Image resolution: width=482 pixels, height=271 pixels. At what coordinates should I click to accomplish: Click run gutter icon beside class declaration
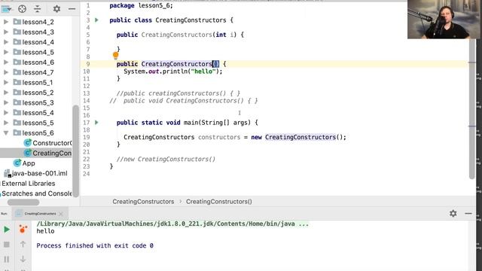pos(96,20)
